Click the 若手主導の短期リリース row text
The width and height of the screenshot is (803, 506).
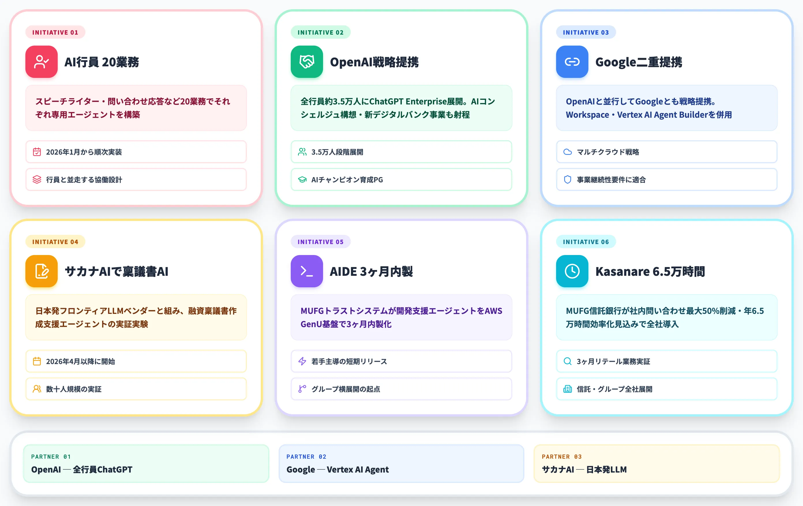pos(349,361)
